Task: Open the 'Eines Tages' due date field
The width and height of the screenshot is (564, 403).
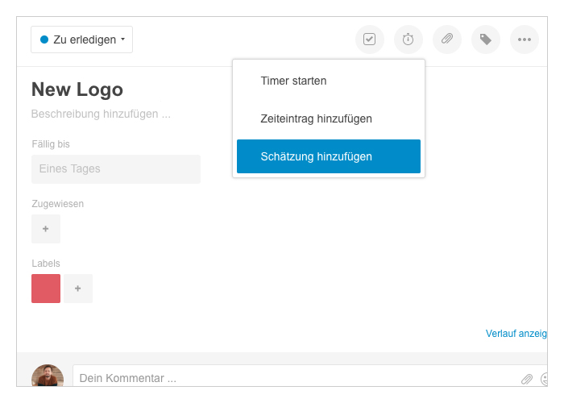Action: (x=115, y=169)
